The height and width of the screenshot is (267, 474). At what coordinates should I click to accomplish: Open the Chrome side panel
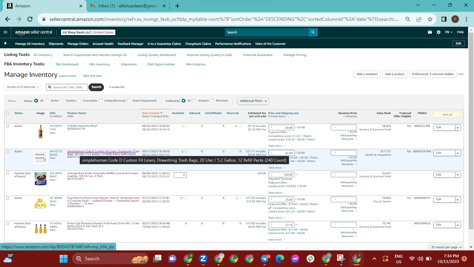point(444,19)
